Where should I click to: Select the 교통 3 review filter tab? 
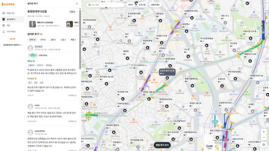tap(53, 40)
